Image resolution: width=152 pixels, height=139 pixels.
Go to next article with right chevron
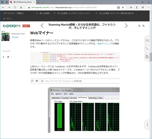coord(126,26)
